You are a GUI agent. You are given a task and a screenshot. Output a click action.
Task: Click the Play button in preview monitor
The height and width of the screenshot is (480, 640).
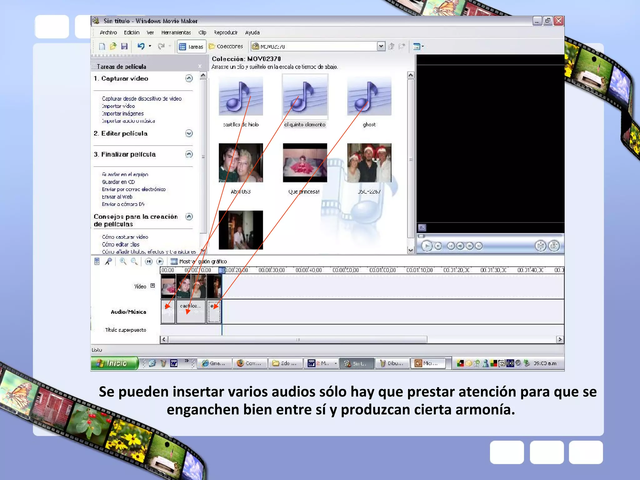(x=427, y=246)
